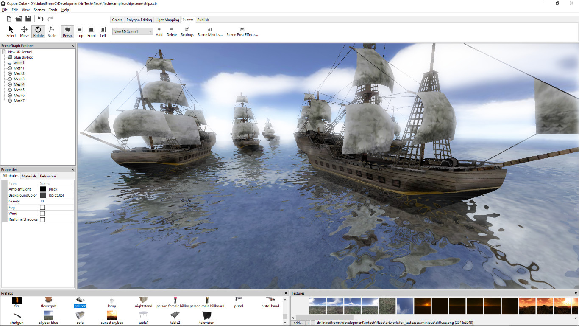Enable Wind in scene attributes

[x=42, y=213]
